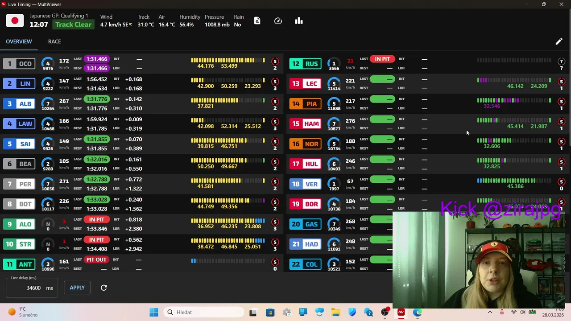Click LIN's sector time 50.259
The image size is (571, 321).
[x=229, y=86]
